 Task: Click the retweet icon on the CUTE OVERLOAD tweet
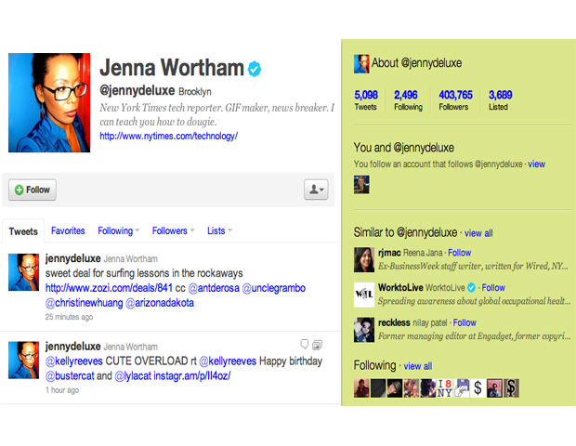tap(317, 344)
